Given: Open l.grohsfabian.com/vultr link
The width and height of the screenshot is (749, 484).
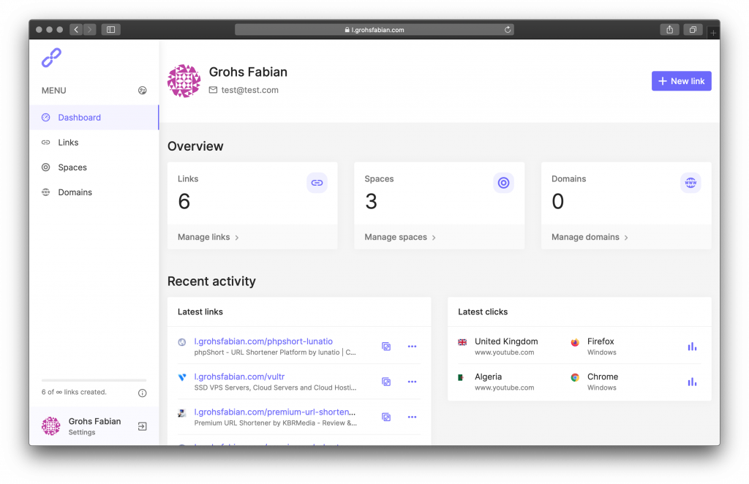Looking at the screenshot, I should 239,377.
